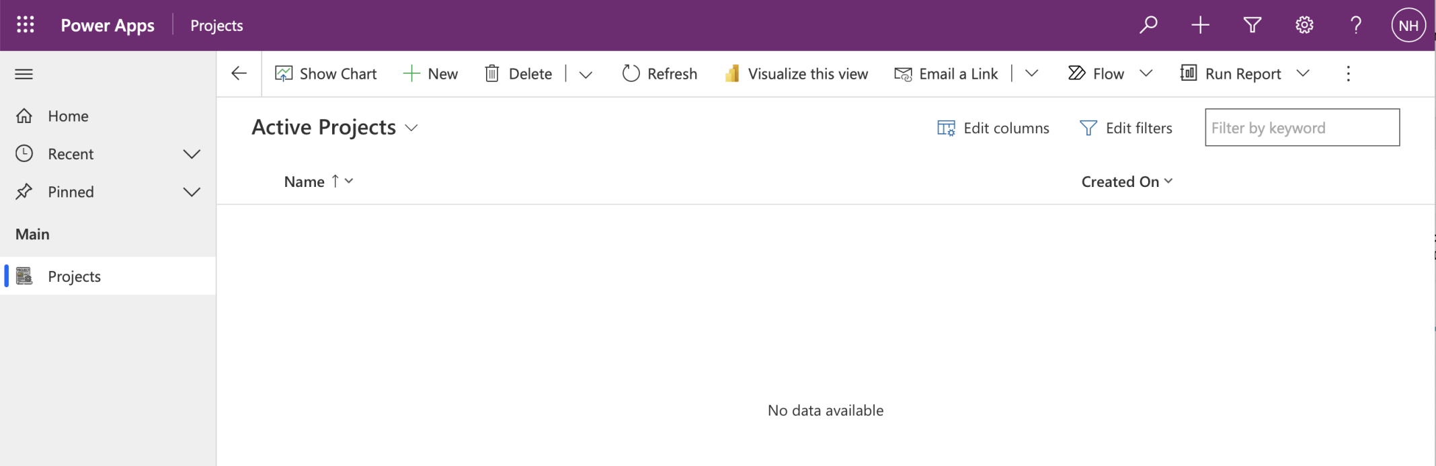Image resolution: width=1436 pixels, height=466 pixels.
Task: Open the settings gear icon
Action: point(1304,25)
